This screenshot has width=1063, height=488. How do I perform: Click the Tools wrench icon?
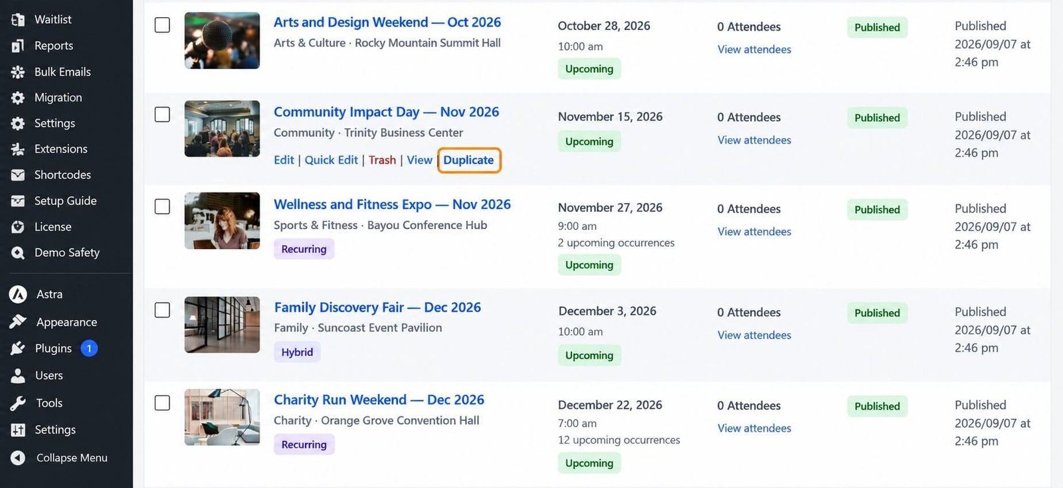point(18,403)
